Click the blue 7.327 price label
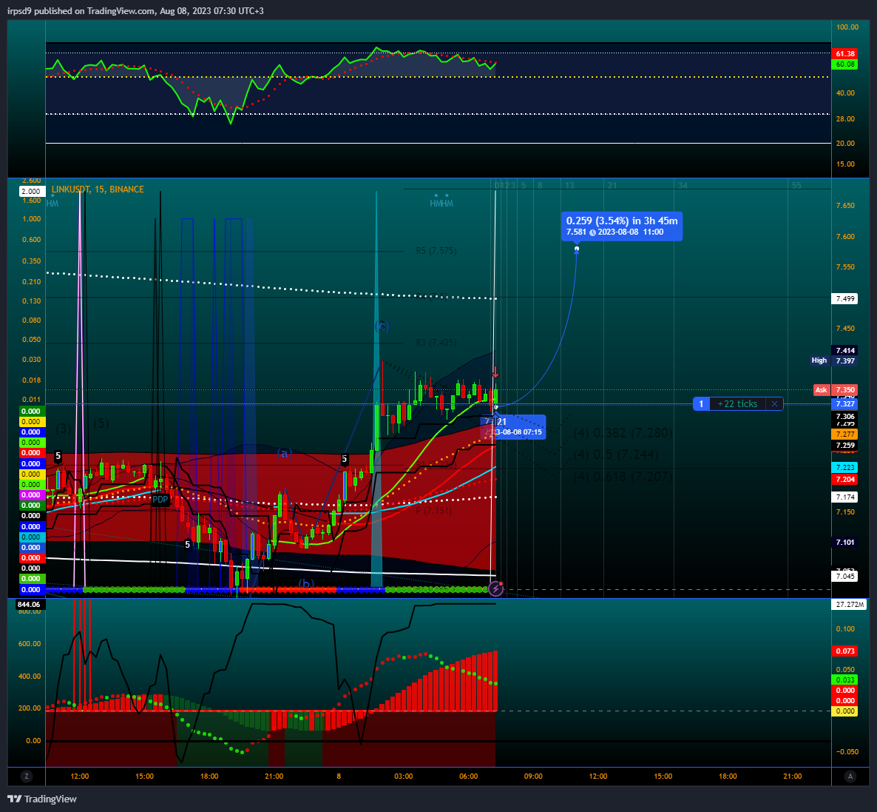877x812 pixels. pos(844,403)
